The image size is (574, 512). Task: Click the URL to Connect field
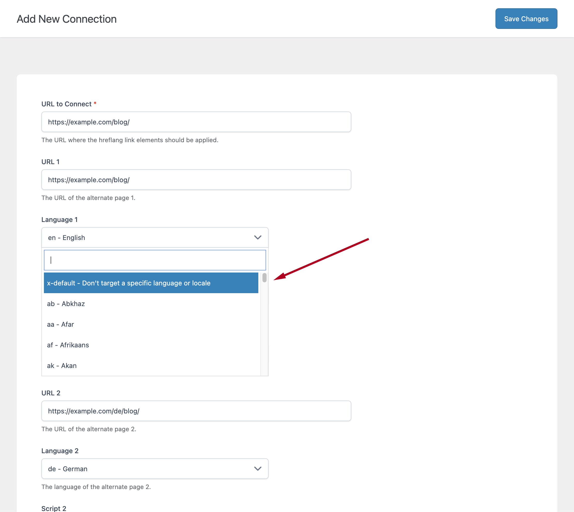click(x=196, y=122)
